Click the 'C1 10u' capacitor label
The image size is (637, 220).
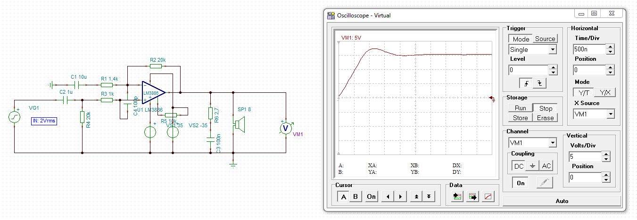(79, 76)
